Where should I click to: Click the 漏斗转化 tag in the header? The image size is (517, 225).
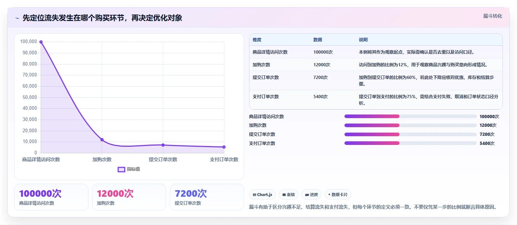tap(493, 16)
